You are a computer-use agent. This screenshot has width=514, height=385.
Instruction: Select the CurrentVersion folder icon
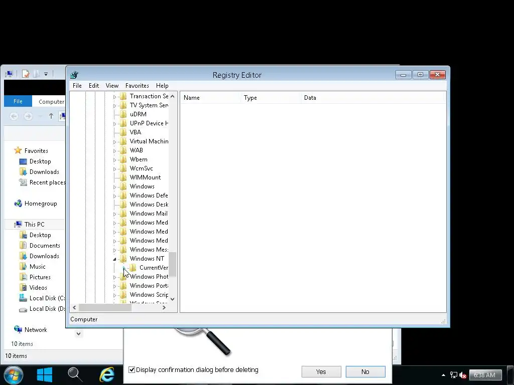tap(133, 268)
